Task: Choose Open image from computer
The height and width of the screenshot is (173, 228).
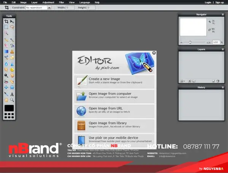Action: pyautogui.click(x=114, y=96)
